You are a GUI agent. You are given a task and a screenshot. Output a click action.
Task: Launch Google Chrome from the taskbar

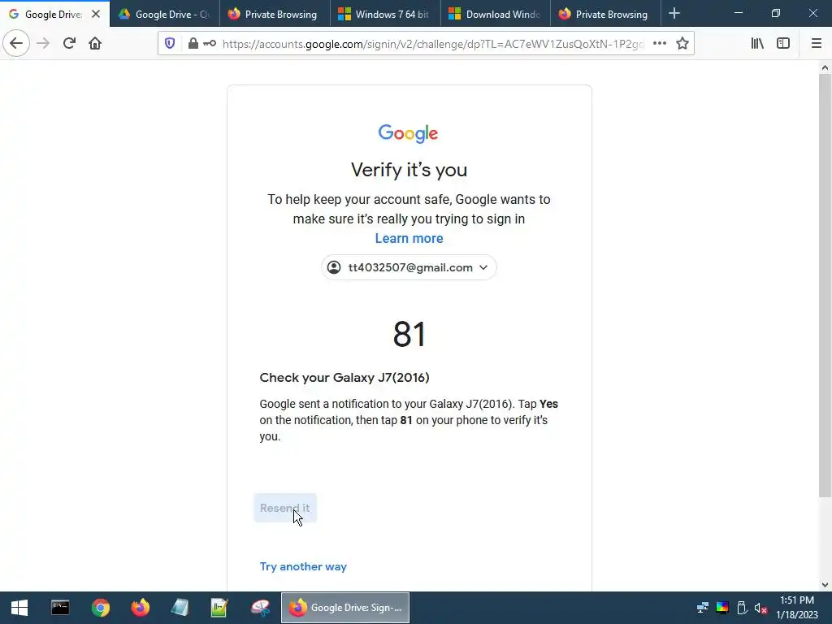(x=100, y=608)
